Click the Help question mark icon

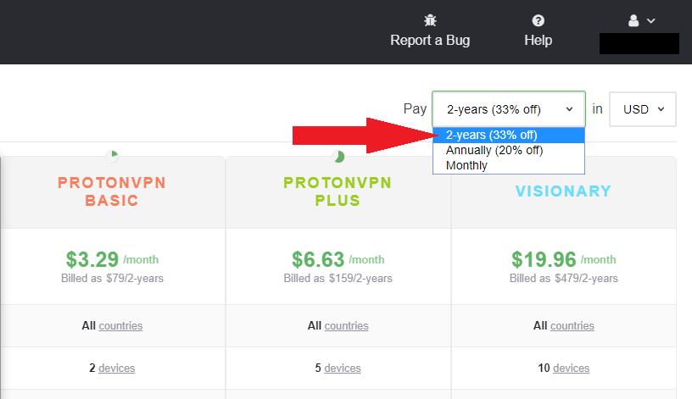(x=538, y=20)
